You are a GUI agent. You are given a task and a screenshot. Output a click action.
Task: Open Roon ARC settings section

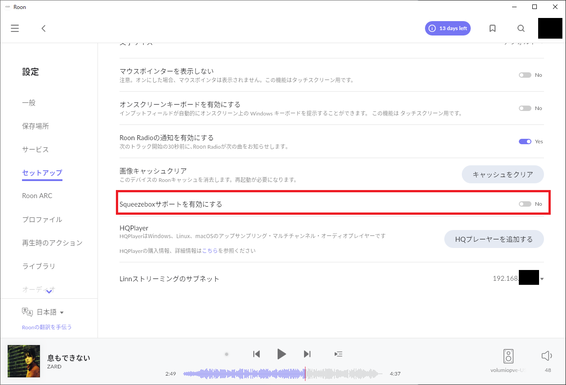click(x=37, y=196)
